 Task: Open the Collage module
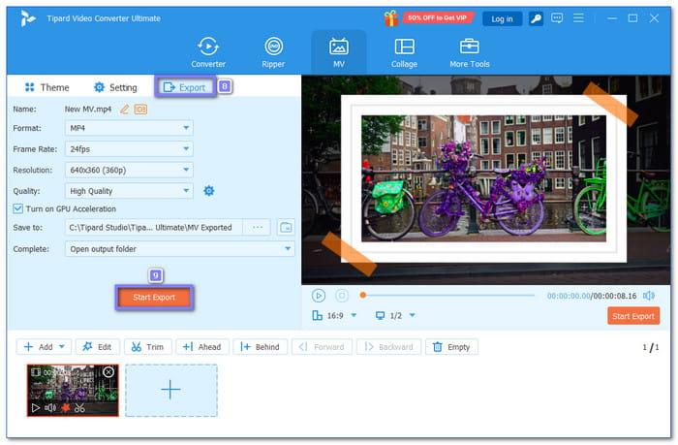pos(404,52)
